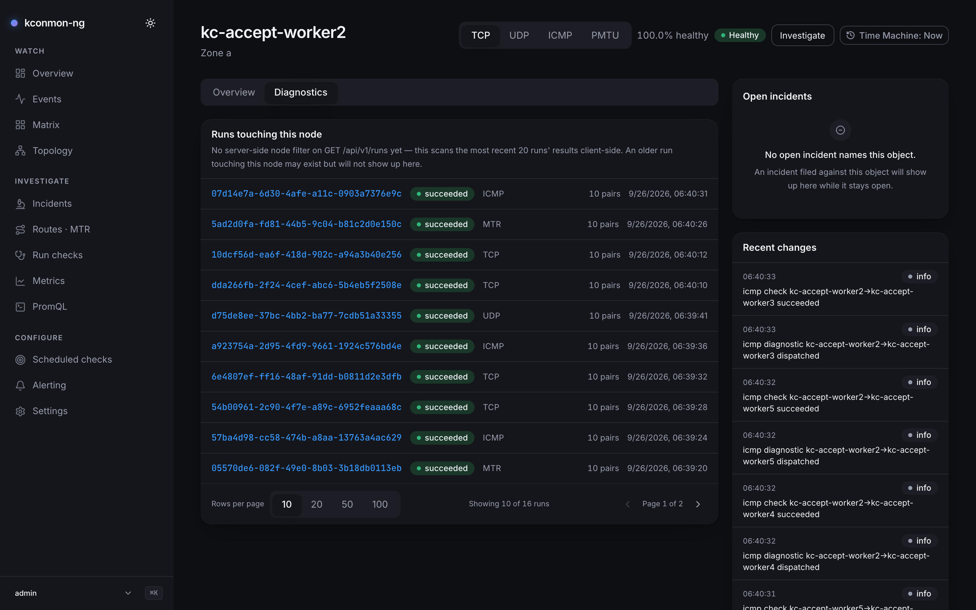
Task: Go to next page of runs
Action: [698, 504]
